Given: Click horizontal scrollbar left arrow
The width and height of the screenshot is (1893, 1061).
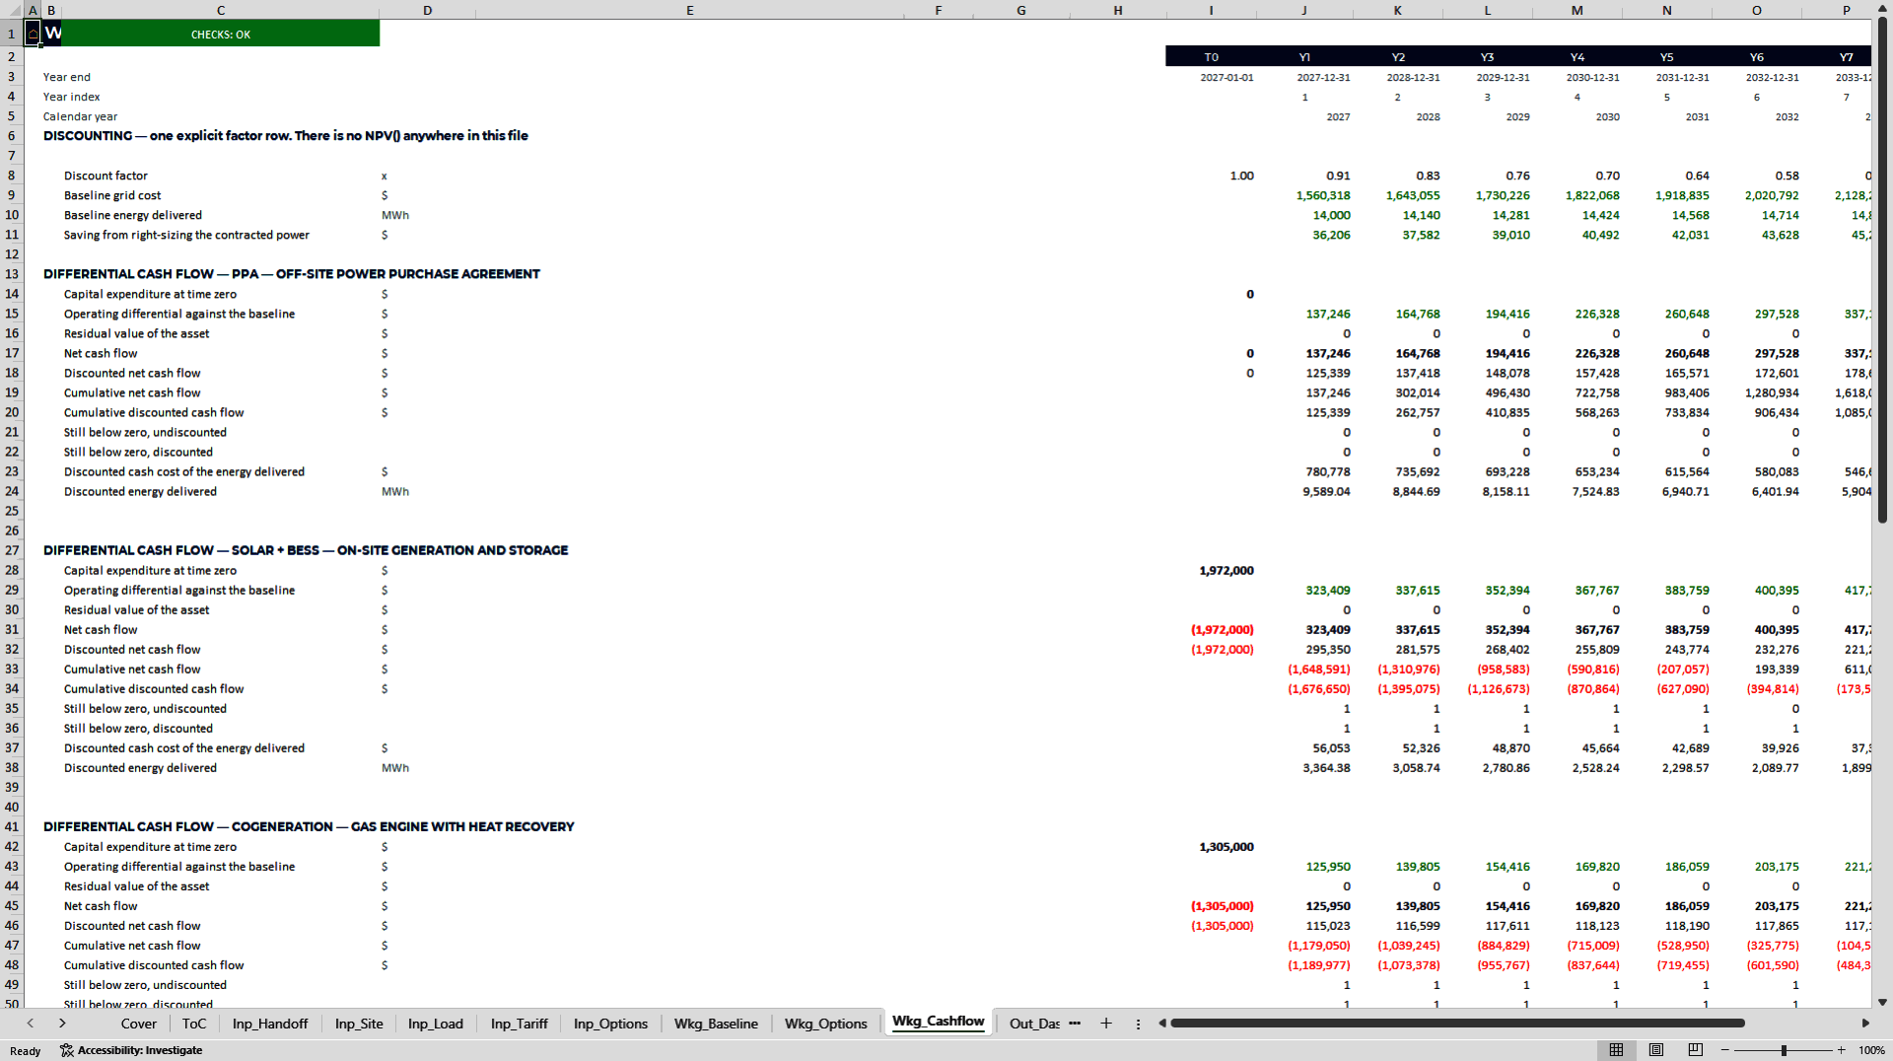Looking at the screenshot, I should [1162, 1024].
